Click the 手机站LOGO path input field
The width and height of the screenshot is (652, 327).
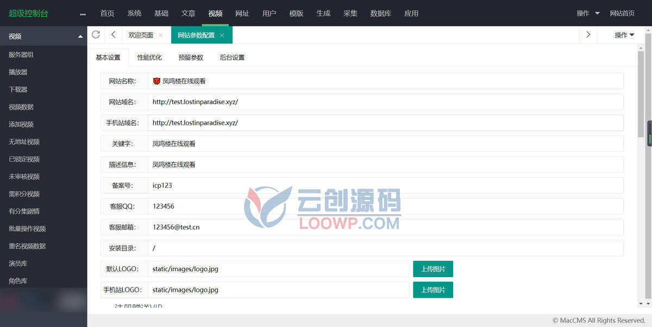coord(278,290)
